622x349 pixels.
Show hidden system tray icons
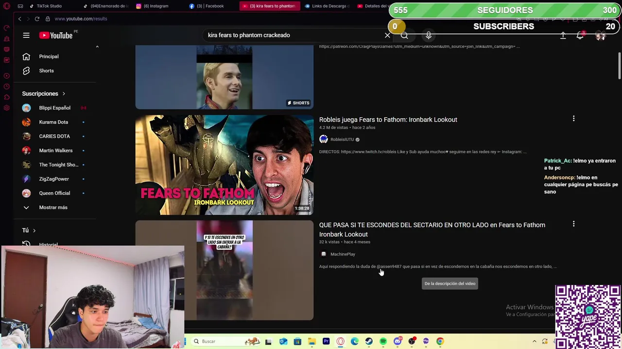click(534, 341)
